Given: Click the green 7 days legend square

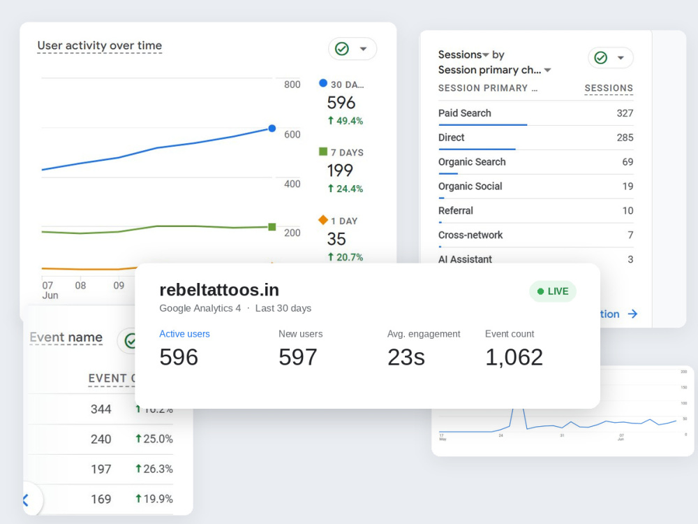Looking at the screenshot, I should pyautogui.click(x=323, y=152).
